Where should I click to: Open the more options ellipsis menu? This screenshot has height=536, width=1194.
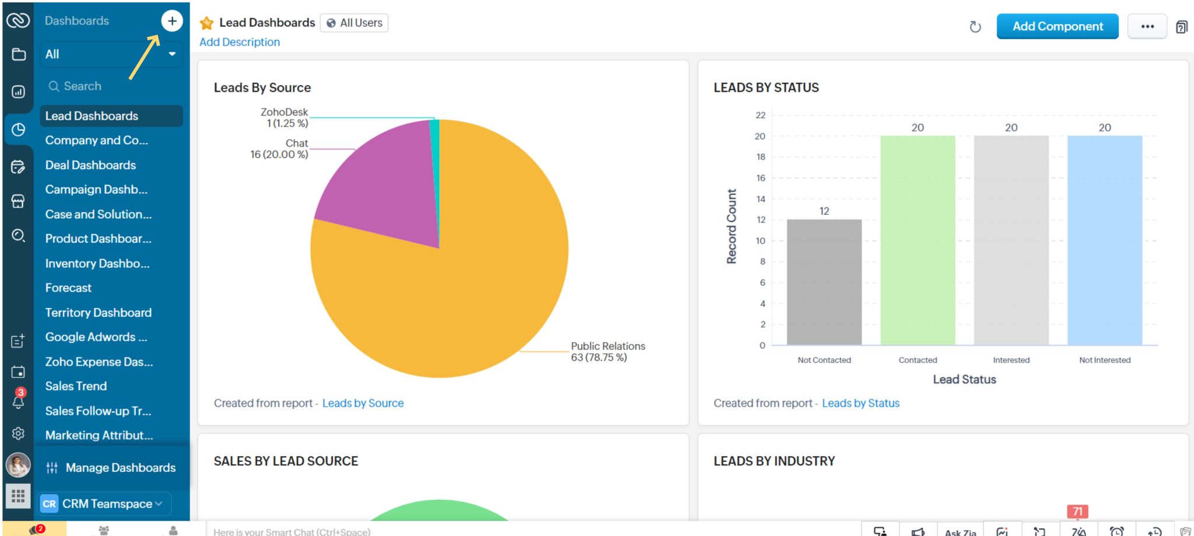click(x=1146, y=26)
